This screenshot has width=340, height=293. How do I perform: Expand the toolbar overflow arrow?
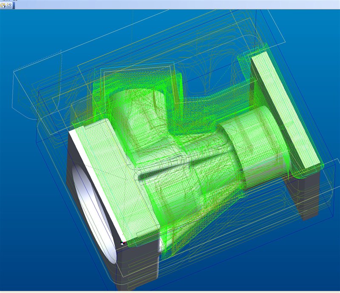(14, 7)
